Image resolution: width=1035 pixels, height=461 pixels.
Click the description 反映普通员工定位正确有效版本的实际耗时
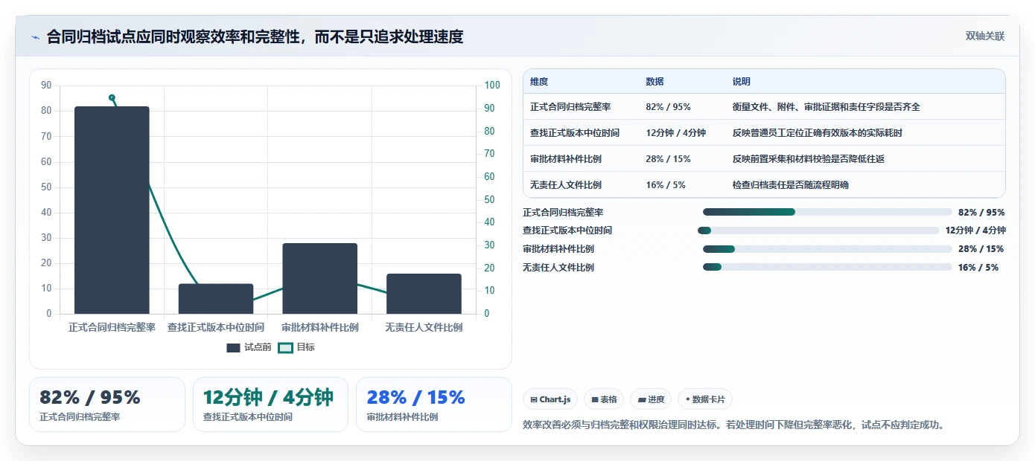[818, 133]
